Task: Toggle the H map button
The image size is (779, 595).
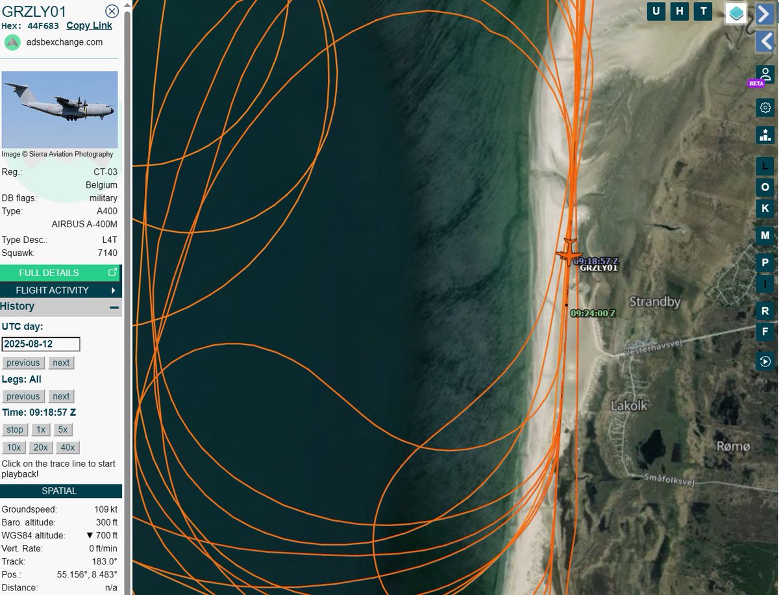Action: (x=679, y=11)
